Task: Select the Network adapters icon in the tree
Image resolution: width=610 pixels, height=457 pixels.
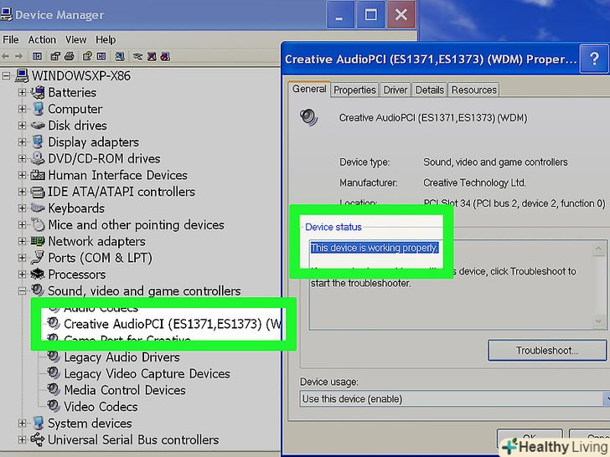Action: tap(38, 241)
